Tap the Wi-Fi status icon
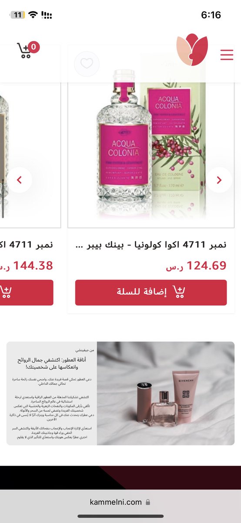Screen dimensions: 241x523 [x=33, y=15]
